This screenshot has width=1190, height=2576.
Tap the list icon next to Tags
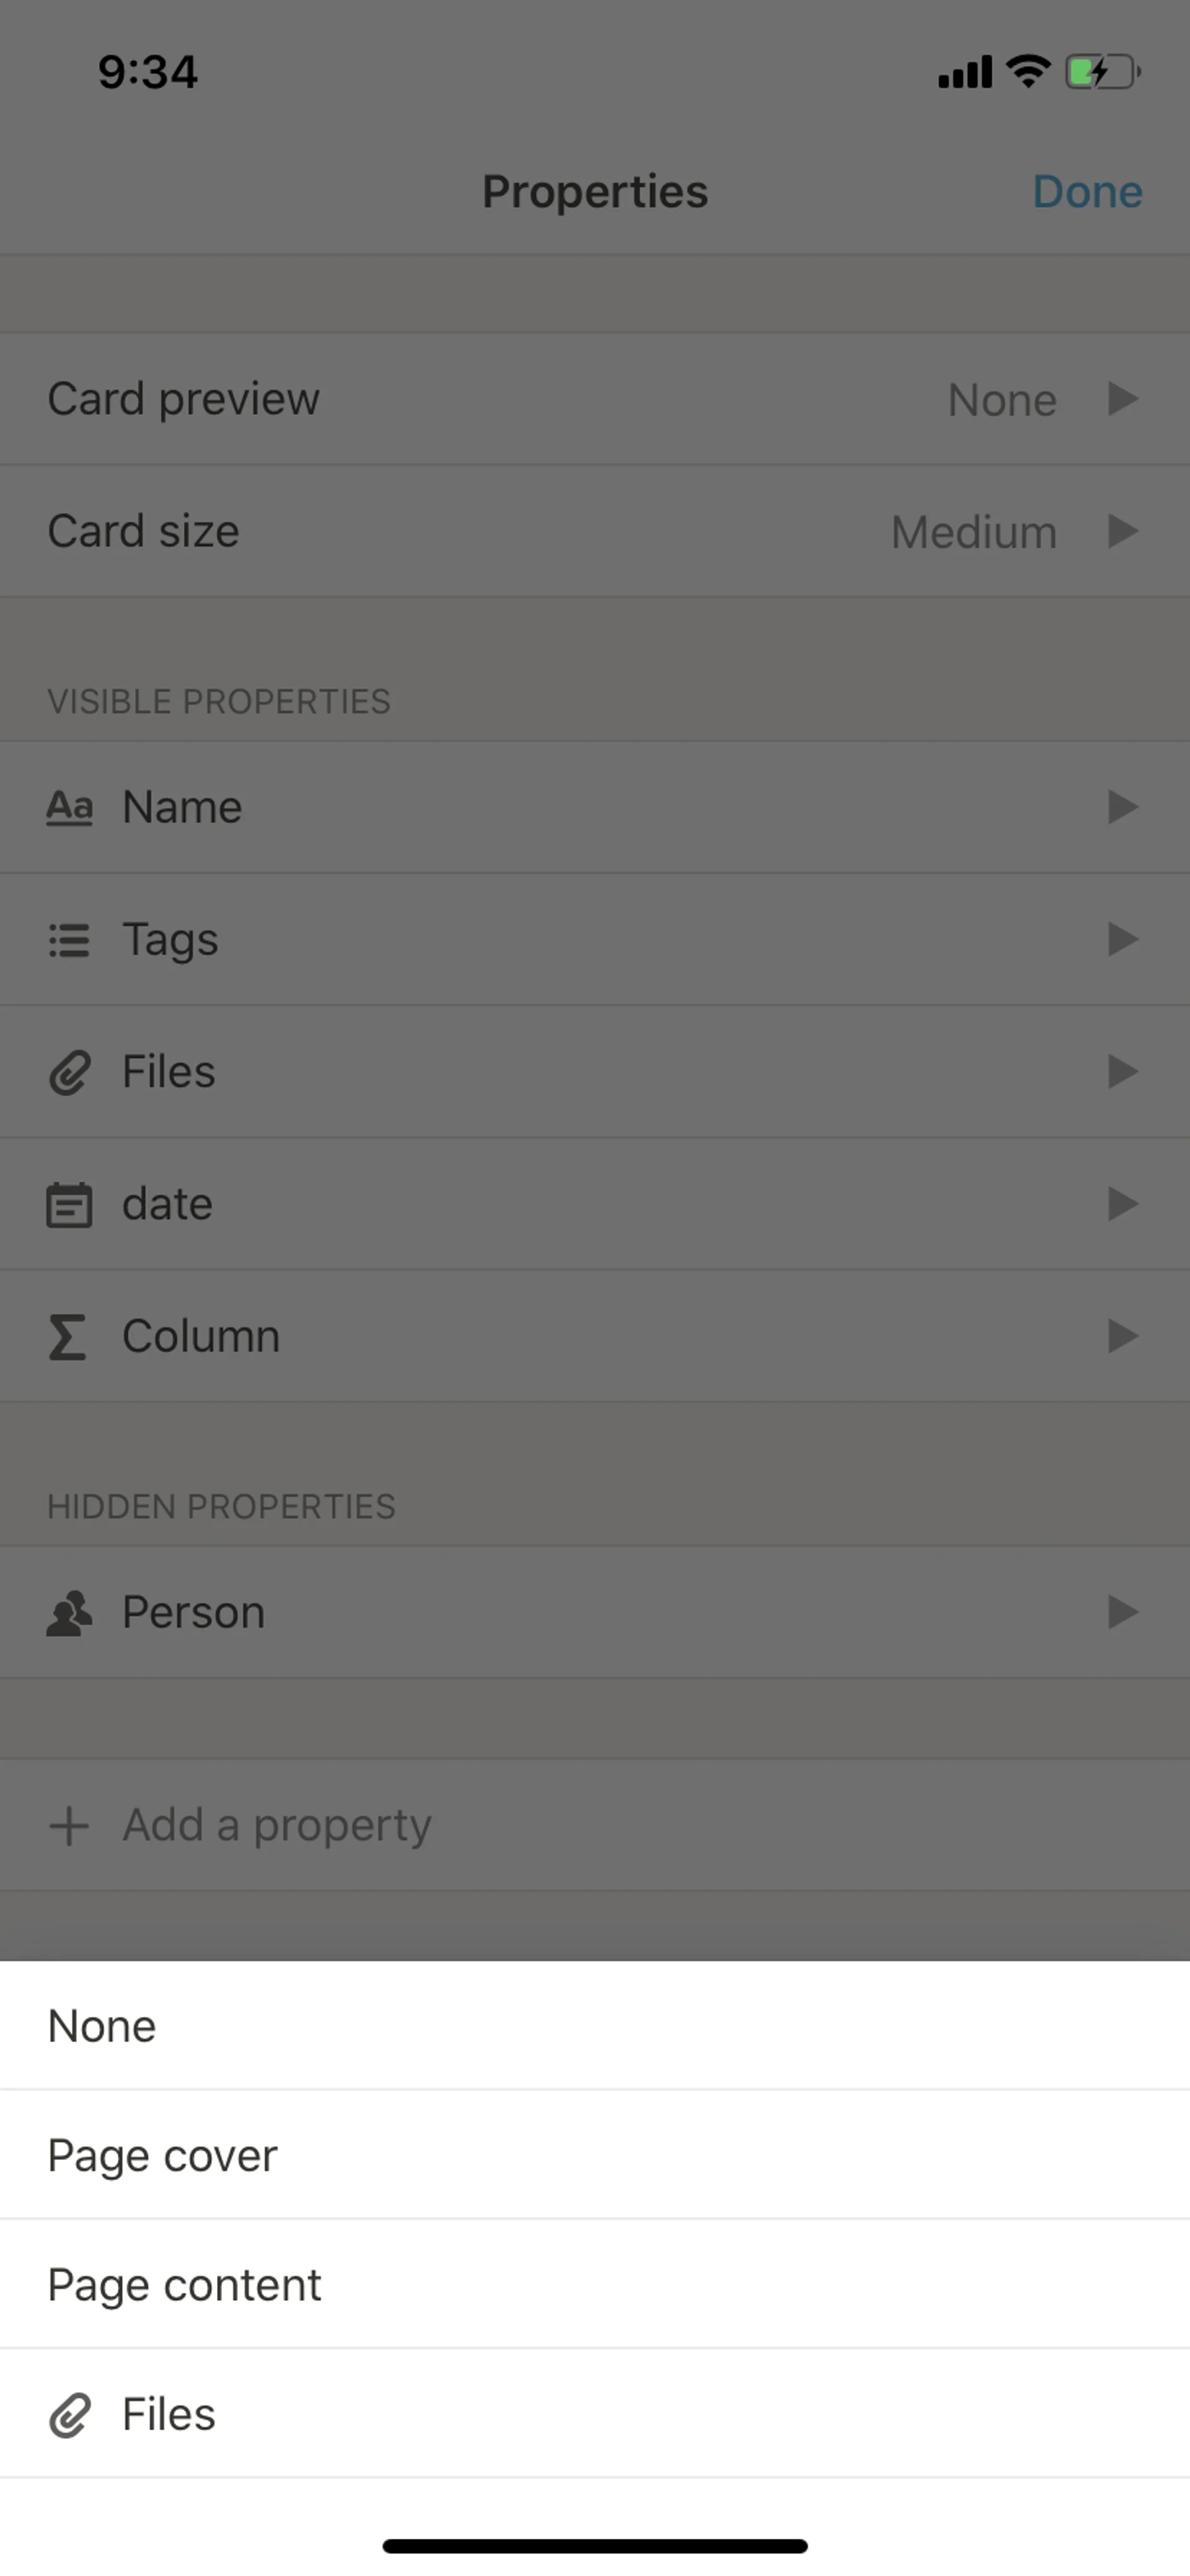69,940
